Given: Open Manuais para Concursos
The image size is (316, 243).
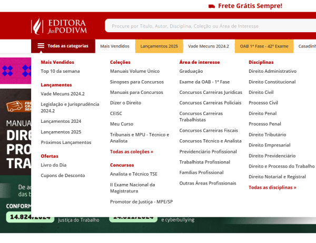Looking at the screenshot, I should tap(136, 92).
